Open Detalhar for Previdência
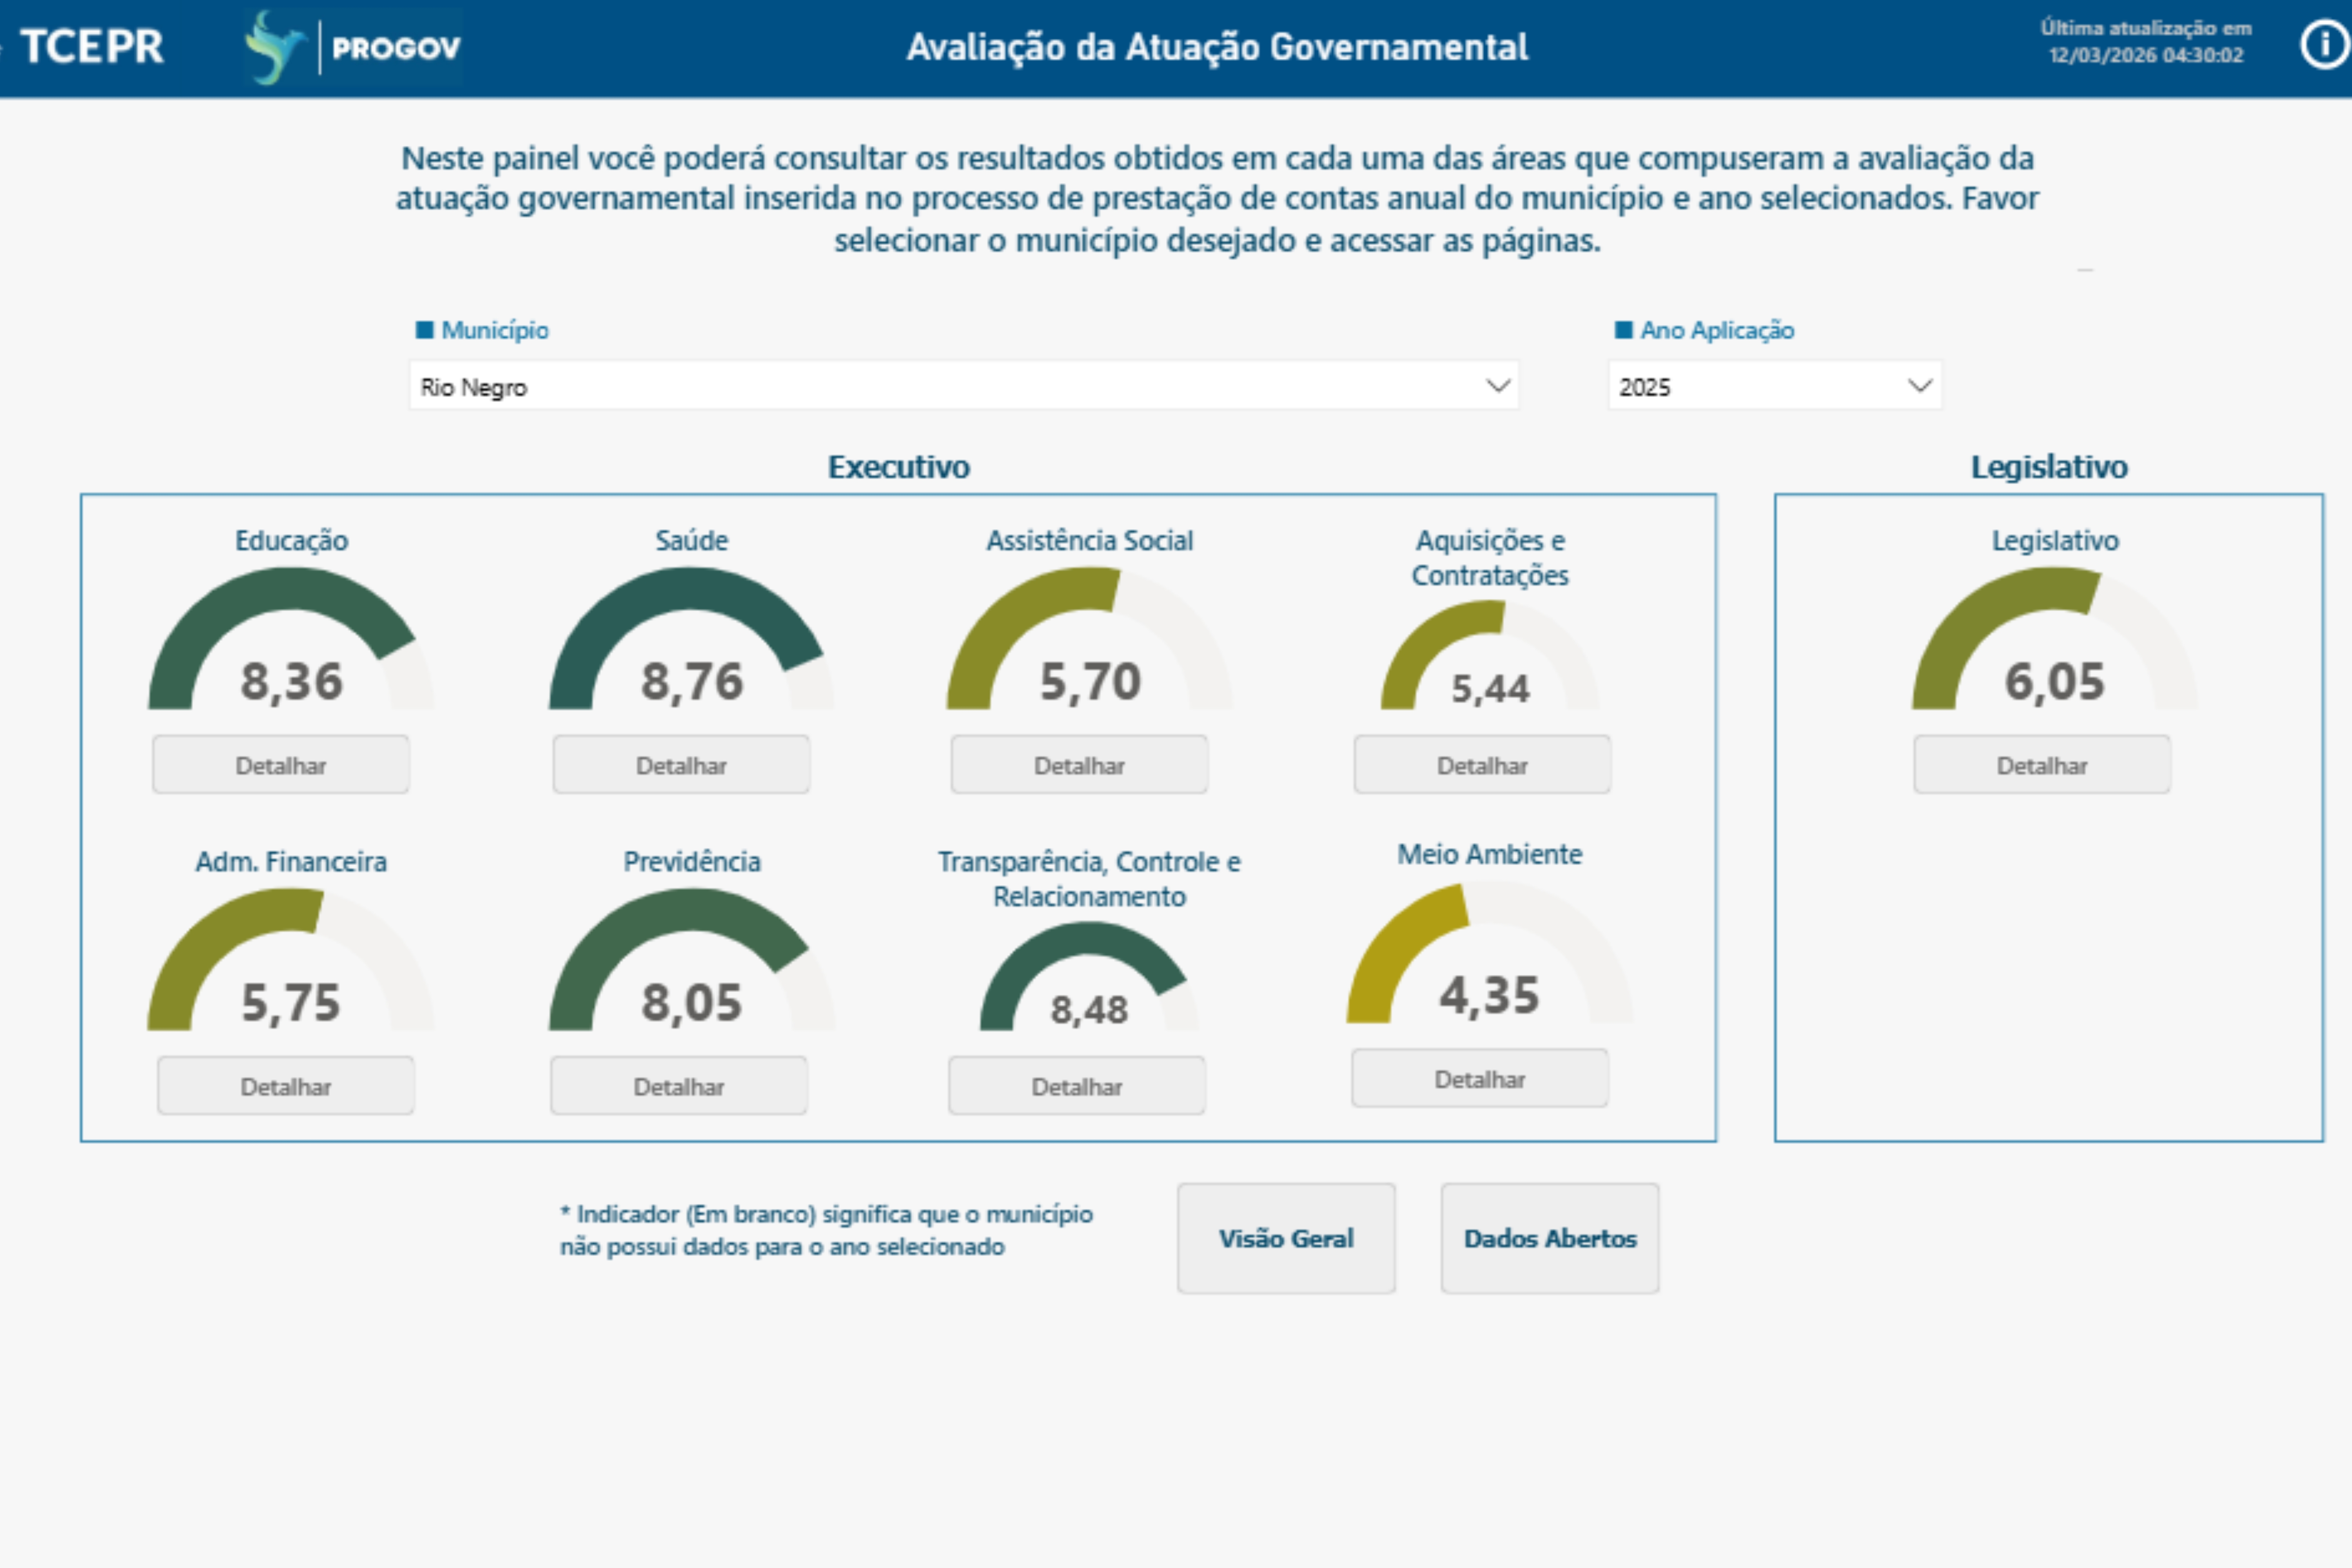 (x=678, y=1086)
